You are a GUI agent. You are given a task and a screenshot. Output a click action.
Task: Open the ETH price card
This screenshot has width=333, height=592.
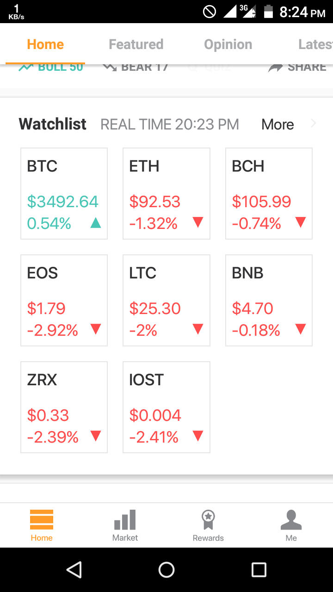pos(166,193)
